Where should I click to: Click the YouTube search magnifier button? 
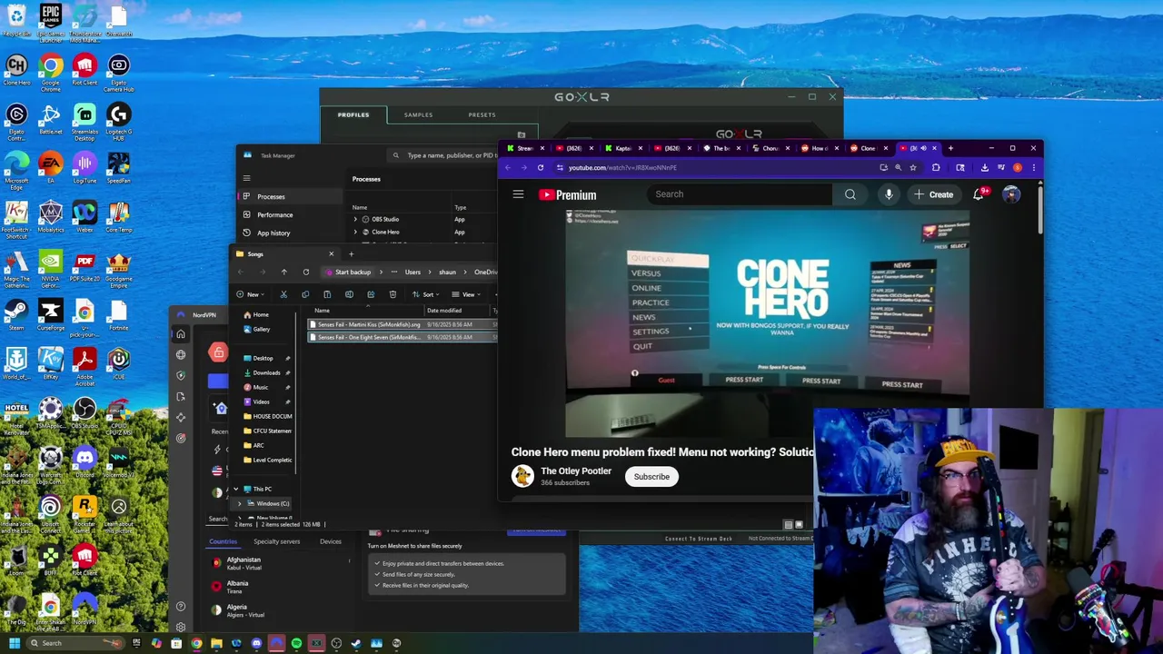[x=850, y=194]
